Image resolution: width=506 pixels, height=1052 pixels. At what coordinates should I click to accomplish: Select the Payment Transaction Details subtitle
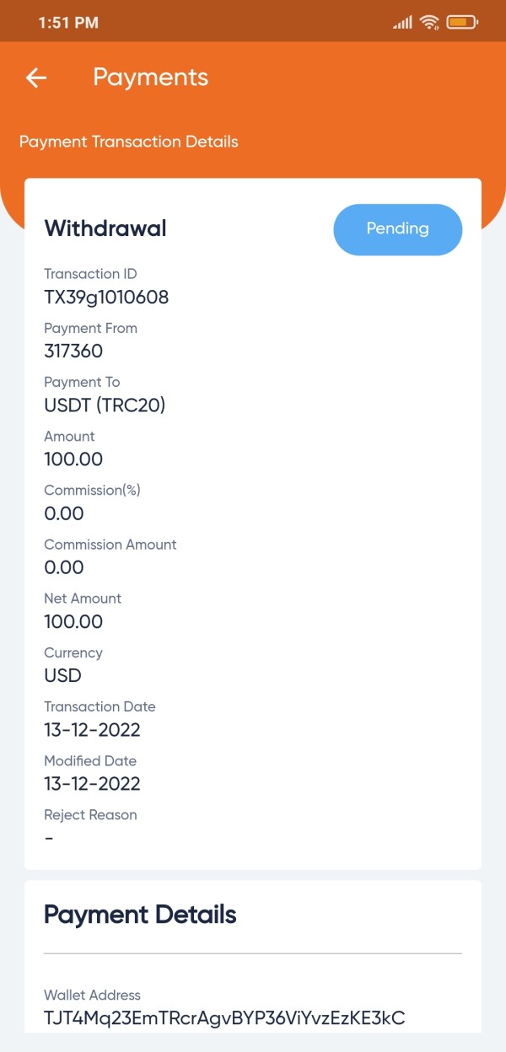tap(128, 142)
